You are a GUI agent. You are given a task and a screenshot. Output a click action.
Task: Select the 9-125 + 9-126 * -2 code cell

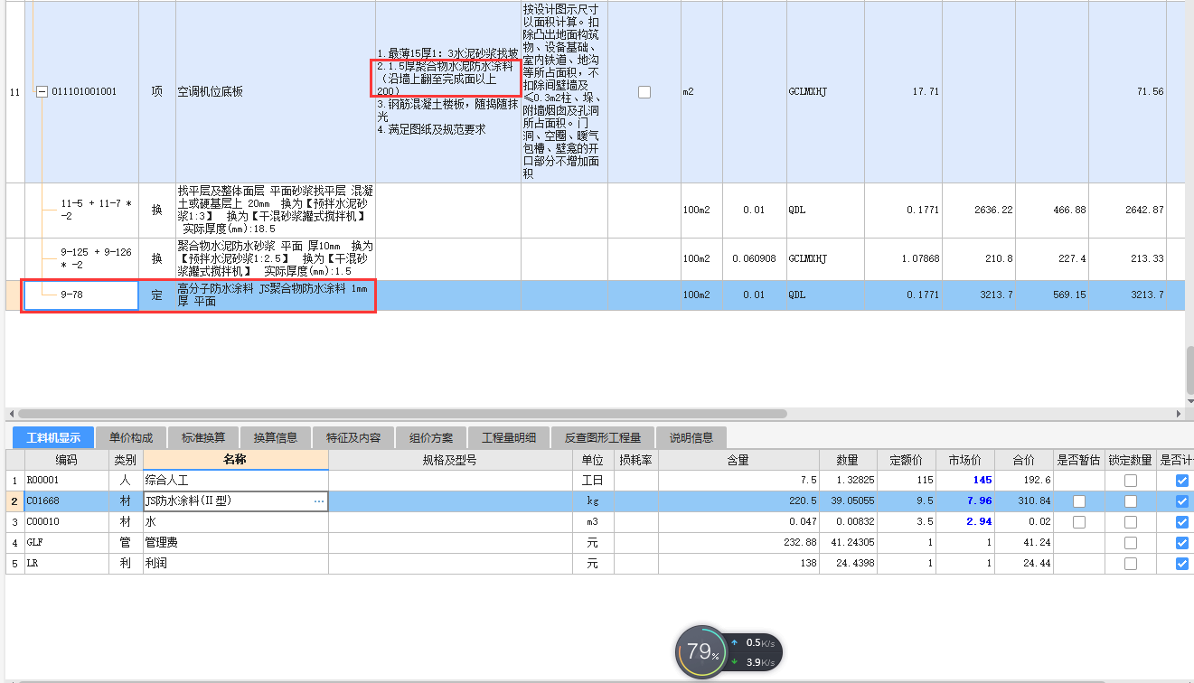tap(81, 258)
